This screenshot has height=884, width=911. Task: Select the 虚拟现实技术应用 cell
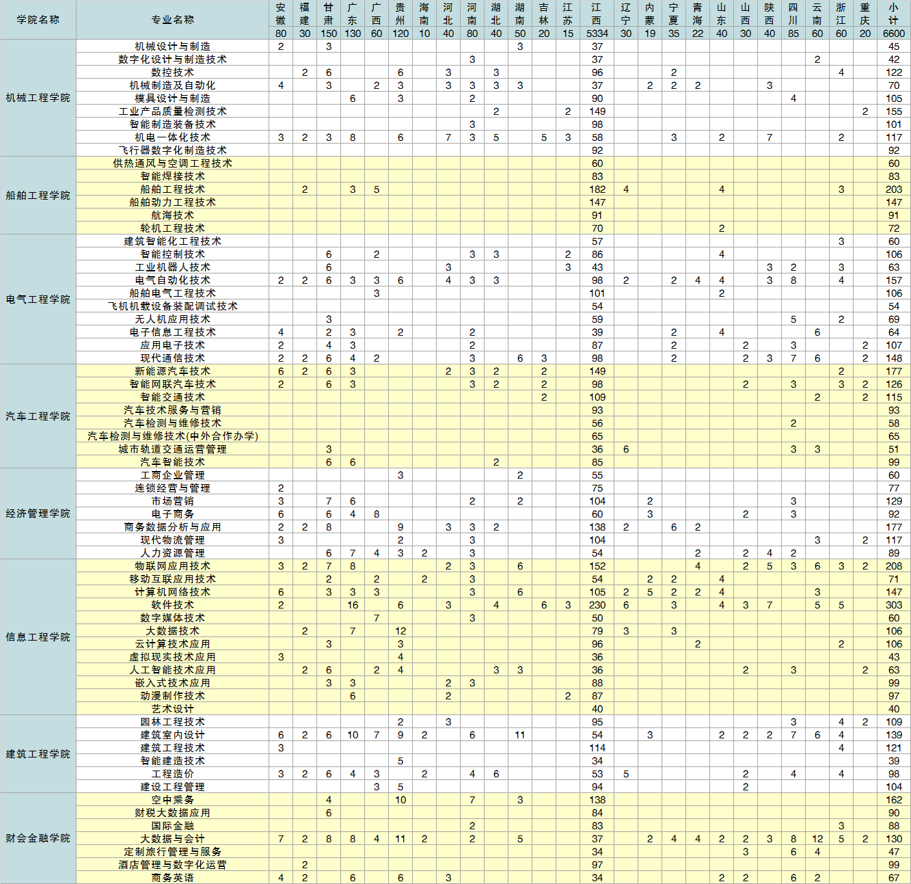[173, 657]
